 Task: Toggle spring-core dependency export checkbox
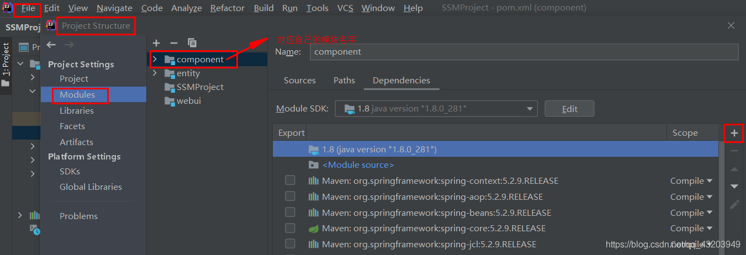tap(290, 228)
